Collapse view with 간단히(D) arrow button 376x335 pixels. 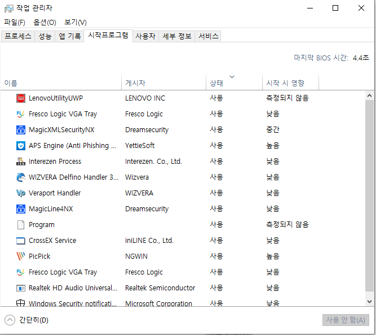(10, 320)
